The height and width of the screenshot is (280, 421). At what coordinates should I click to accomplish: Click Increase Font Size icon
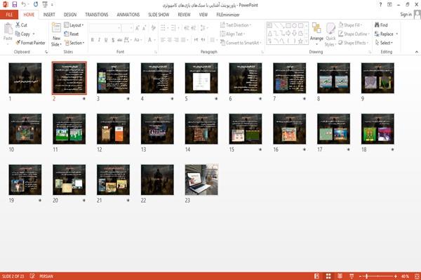click(138, 28)
